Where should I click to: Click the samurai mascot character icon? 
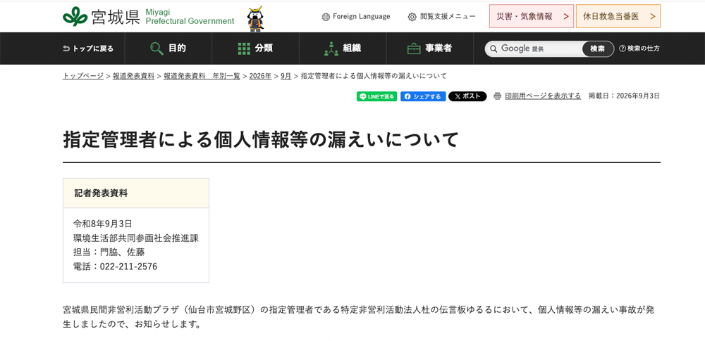pos(255,19)
